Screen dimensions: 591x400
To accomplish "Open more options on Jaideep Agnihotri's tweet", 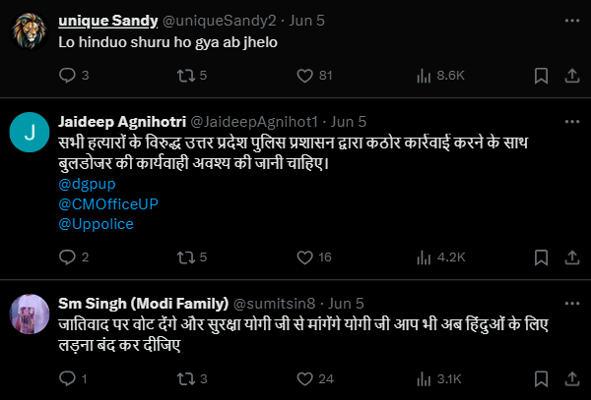I will (570, 121).
